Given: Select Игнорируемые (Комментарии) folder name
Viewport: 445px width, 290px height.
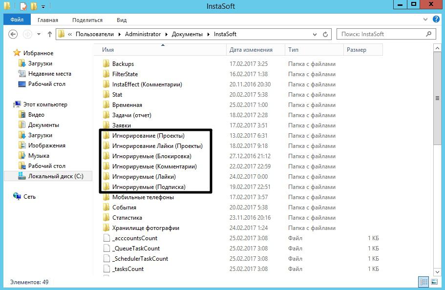Looking at the screenshot, I should click(154, 166).
